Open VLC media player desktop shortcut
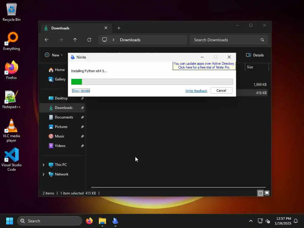The height and width of the screenshot is (228, 304). tap(12, 131)
